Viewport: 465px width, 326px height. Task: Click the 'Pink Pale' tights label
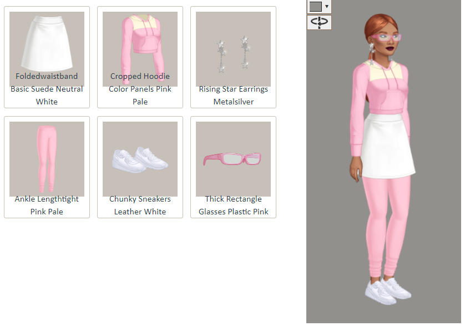click(x=47, y=212)
